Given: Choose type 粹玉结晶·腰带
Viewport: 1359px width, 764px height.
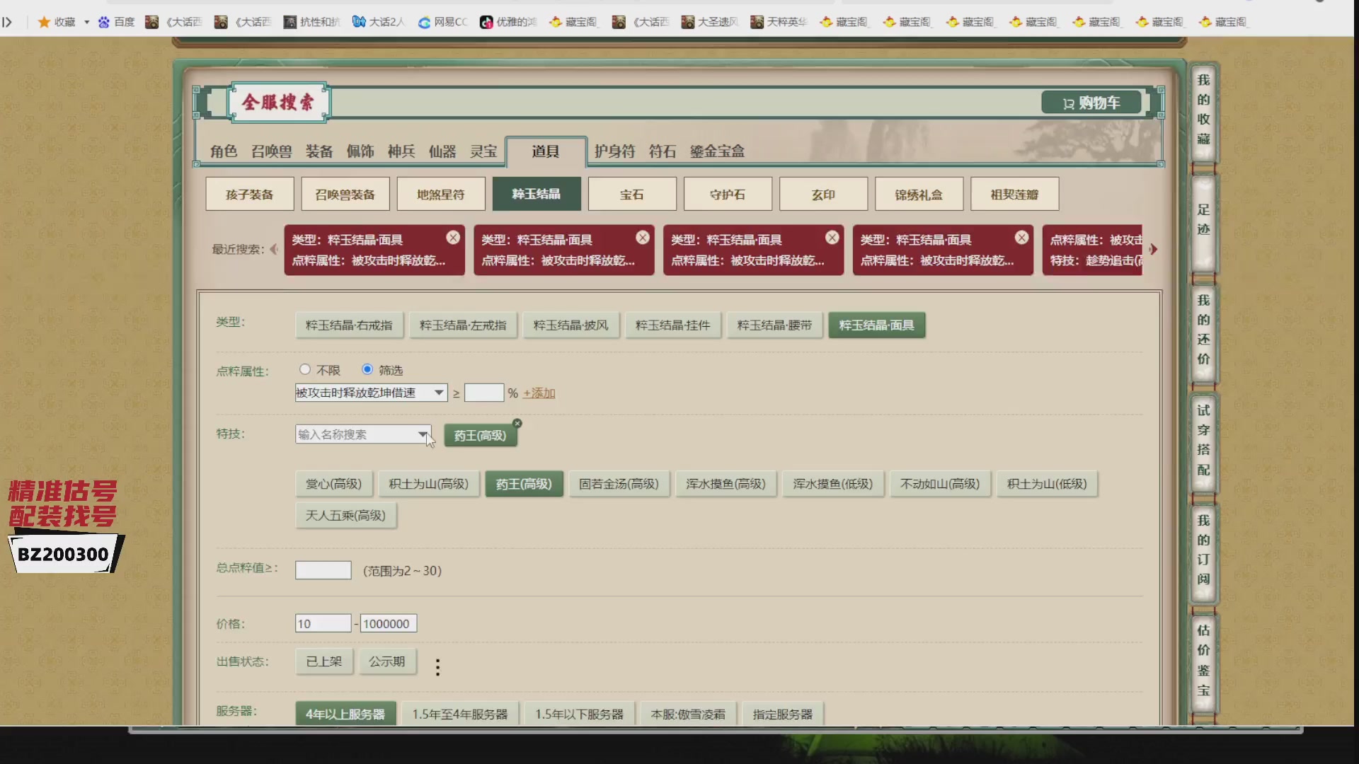Looking at the screenshot, I should (774, 325).
